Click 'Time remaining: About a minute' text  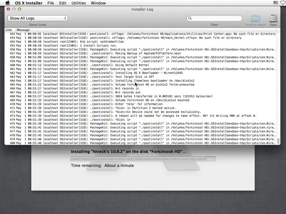point(102,166)
